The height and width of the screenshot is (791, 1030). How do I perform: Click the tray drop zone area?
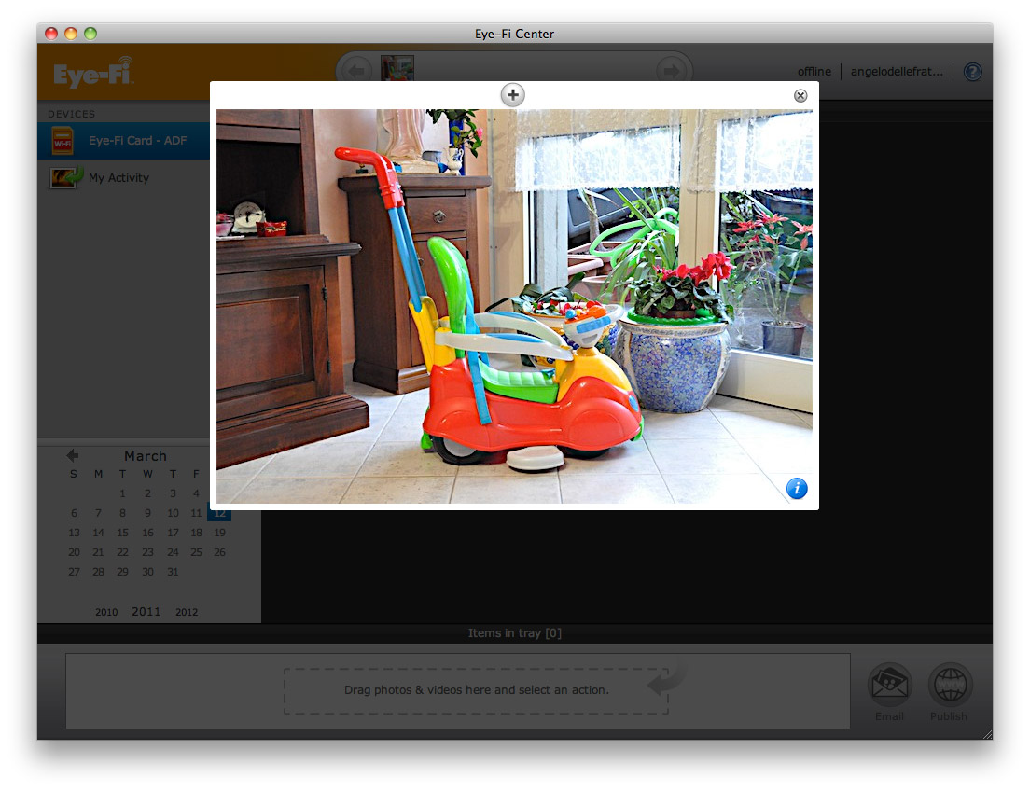[476, 690]
